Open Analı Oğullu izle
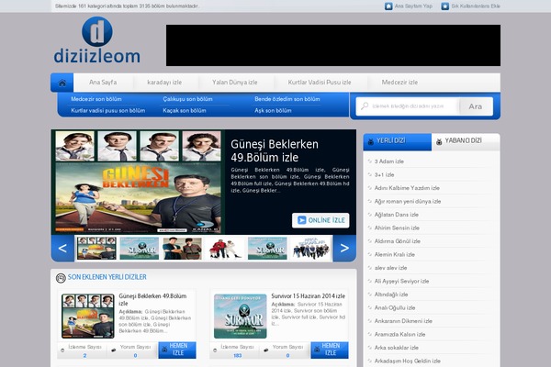This screenshot has width=551, height=367. [x=395, y=308]
